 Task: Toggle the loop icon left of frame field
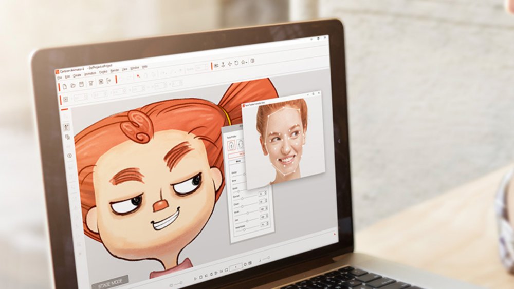pyautogui.click(x=226, y=270)
